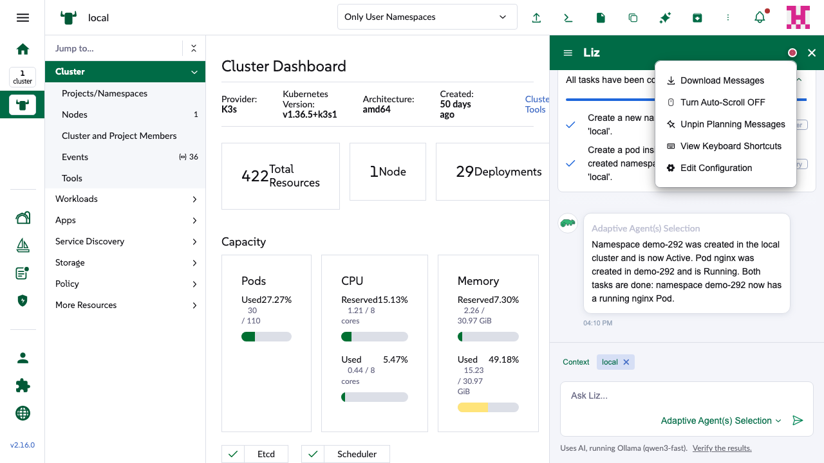Open the globe settings sidebar icon

tap(23, 413)
